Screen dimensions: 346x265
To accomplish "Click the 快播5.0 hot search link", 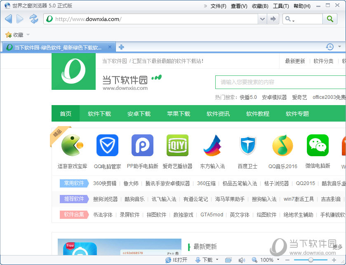I will [x=248, y=97].
